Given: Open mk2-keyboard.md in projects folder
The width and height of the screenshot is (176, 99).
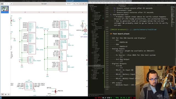Looking at the screenshot, I should point(98,69).
